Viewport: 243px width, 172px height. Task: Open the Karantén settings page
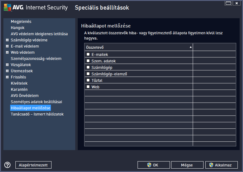tap(19, 90)
